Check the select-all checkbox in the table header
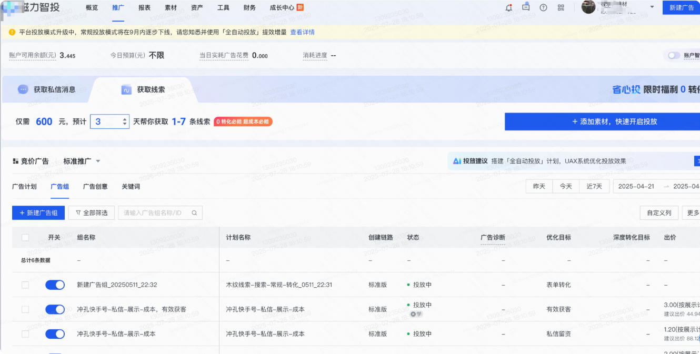Image resolution: width=700 pixels, height=354 pixels. click(25, 237)
